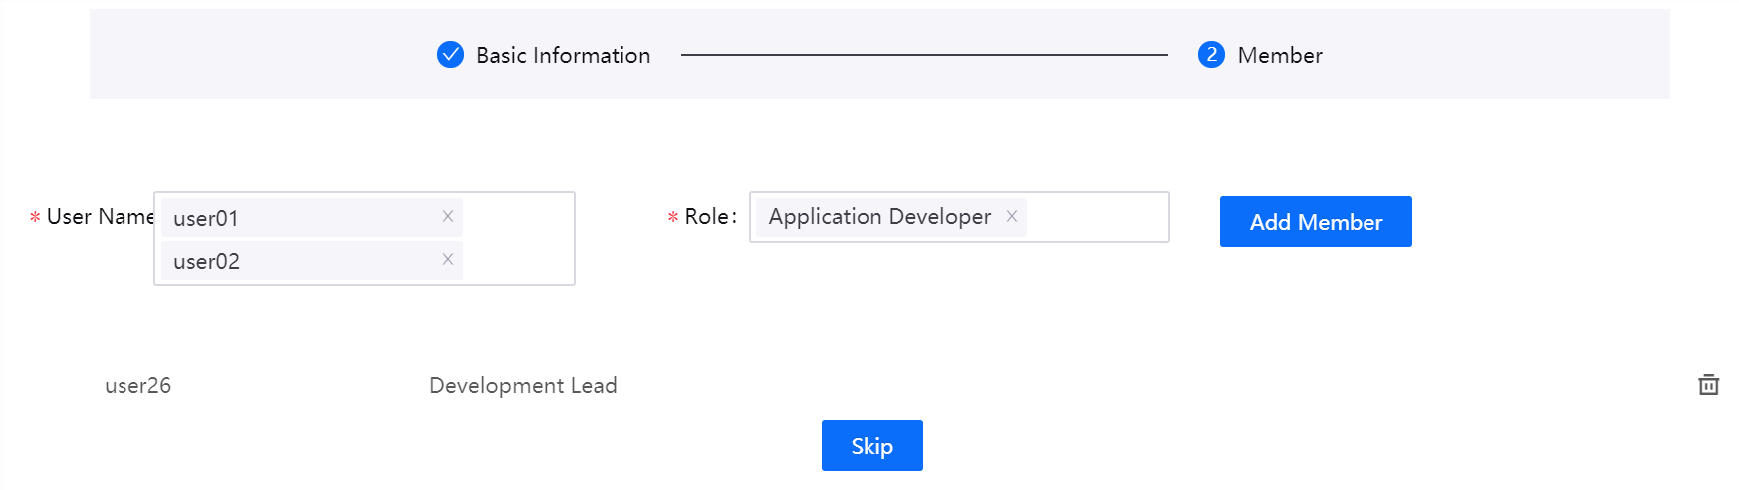The width and height of the screenshot is (1739, 490).
Task: Click the User Name field label
Action: pos(99,217)
